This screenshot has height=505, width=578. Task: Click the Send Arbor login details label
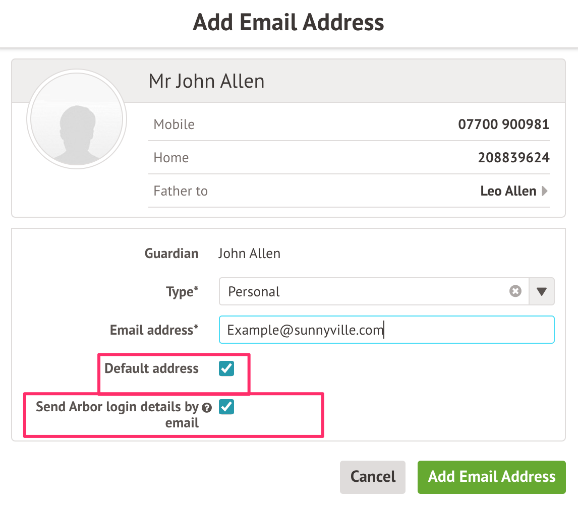pyautogui.click(x=118, y=414)
